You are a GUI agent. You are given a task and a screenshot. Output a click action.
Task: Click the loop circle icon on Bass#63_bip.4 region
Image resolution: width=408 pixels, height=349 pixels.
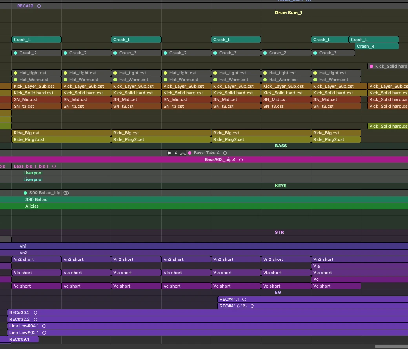[x=241, y=159]
